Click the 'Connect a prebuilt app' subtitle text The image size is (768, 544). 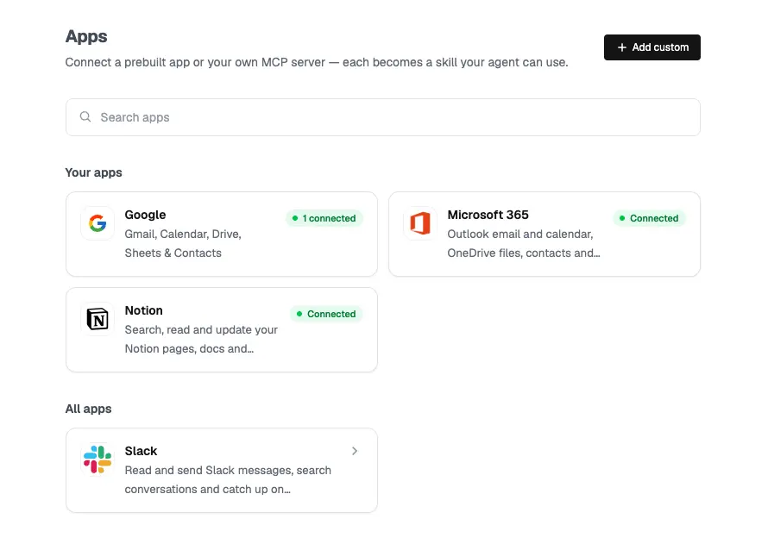click(x=317, y=63)
